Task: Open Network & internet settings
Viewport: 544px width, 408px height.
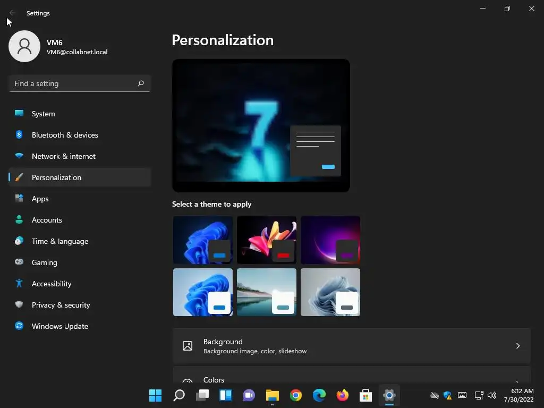Action: pos(80,156)
